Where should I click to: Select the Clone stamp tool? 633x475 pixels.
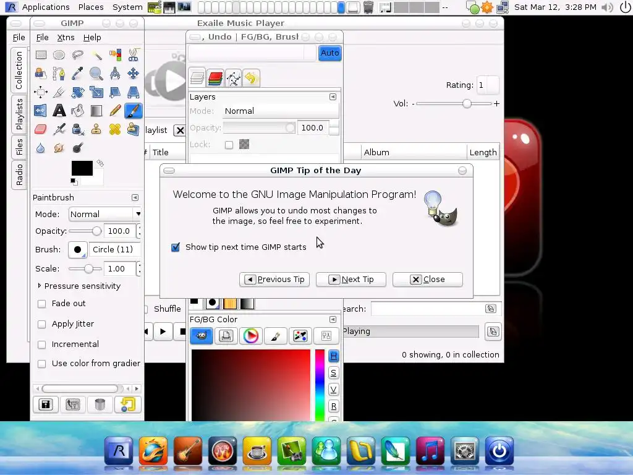(96, 129)
